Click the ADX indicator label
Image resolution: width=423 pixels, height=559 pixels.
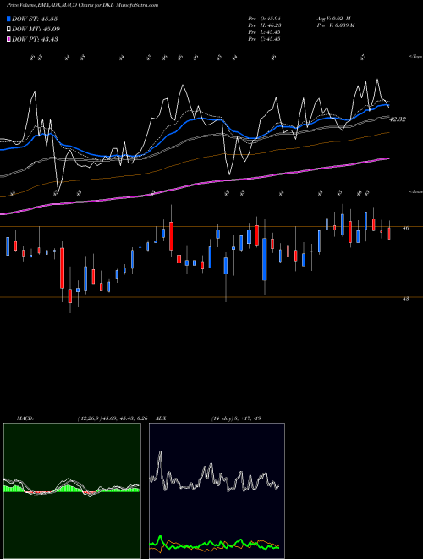[x=161, y=418]
